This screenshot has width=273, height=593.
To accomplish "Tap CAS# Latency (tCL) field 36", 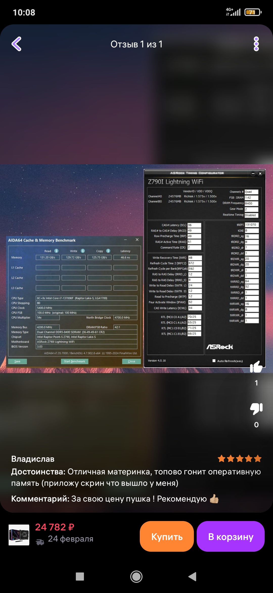I will 194,225.
